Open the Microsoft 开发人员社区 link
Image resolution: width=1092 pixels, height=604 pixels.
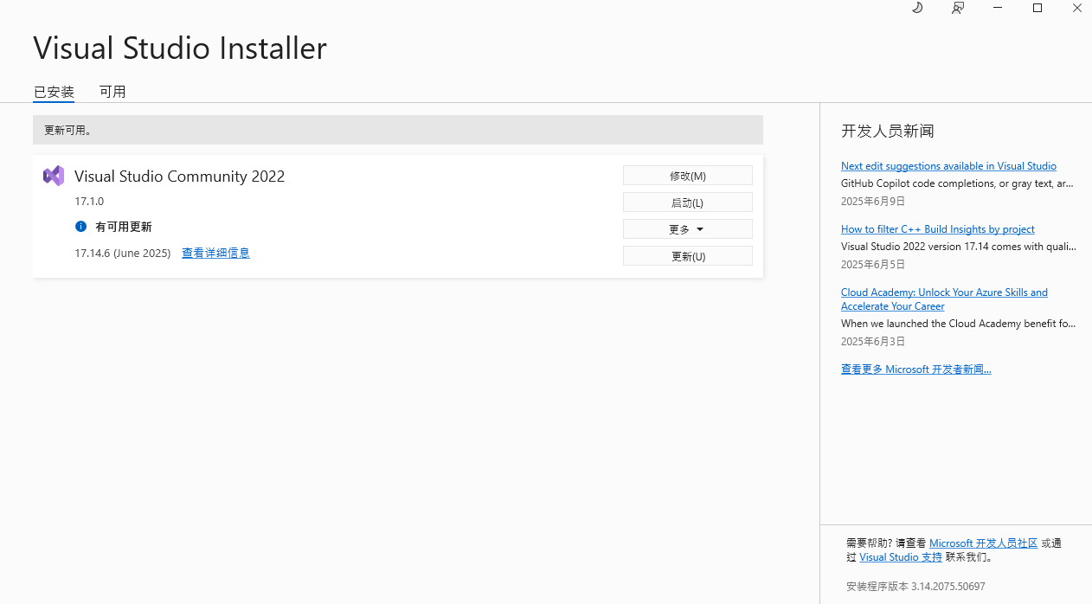coord(982,543)
